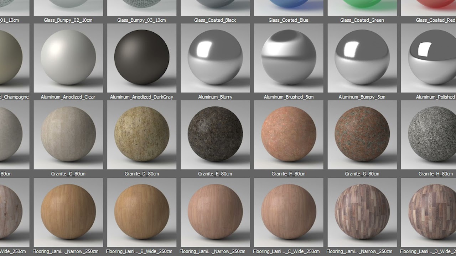The image size is (456, 256).
Task: Pick the Flooring_Lami..._D_Wide_250cm thumbnail
Action: (x=429, y=212)
